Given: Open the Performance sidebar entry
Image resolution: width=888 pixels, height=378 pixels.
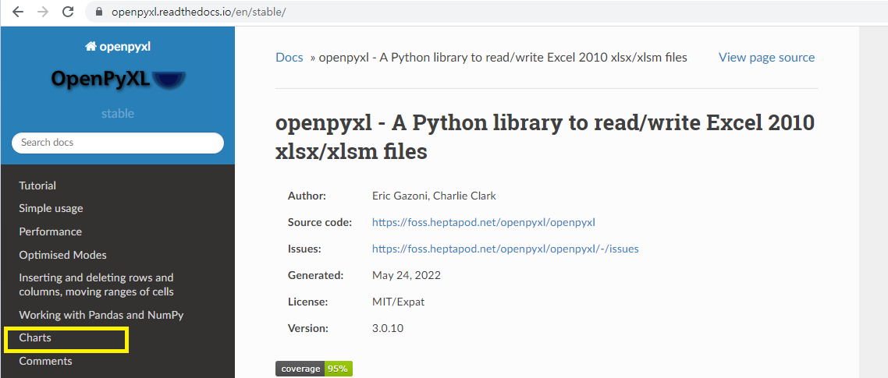Looking at the screenshot, I should tap(51, 231).
